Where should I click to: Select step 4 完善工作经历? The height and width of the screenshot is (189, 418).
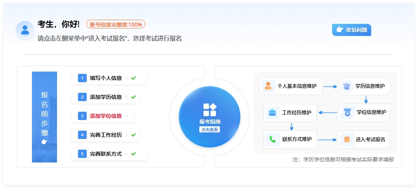point(106,135)
